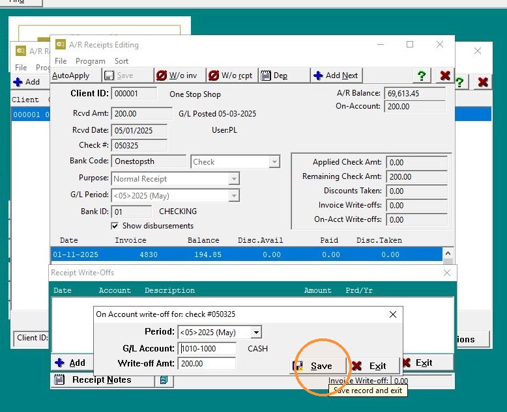
Task: Click Add in Receipt Write-Offs window
Action: (x=72, y=363)
